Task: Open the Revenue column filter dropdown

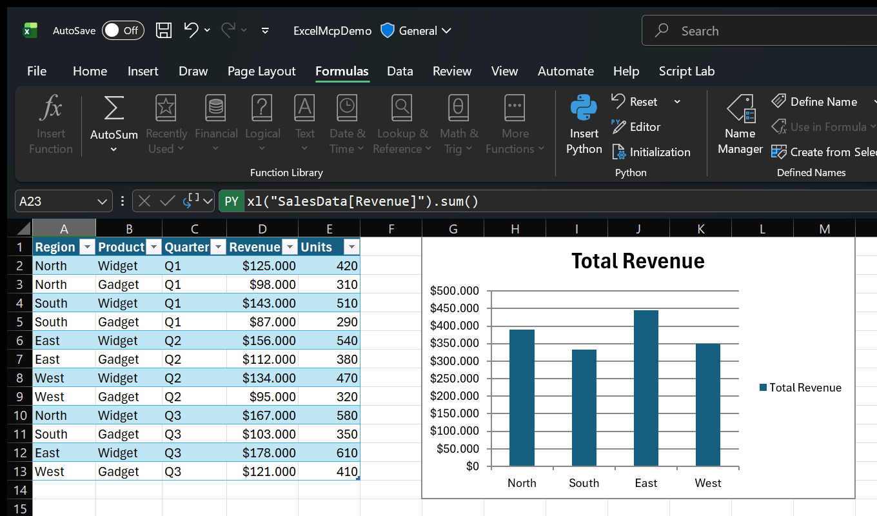Action: point(290,247)
